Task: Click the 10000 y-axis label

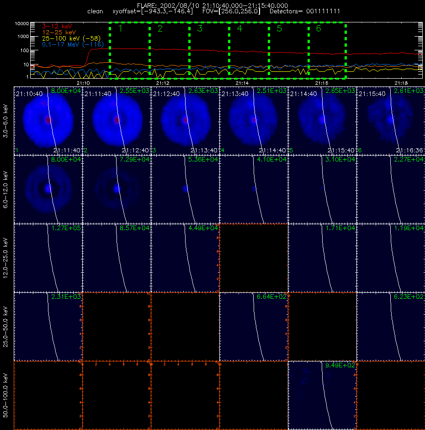Action: coord(21,24)
